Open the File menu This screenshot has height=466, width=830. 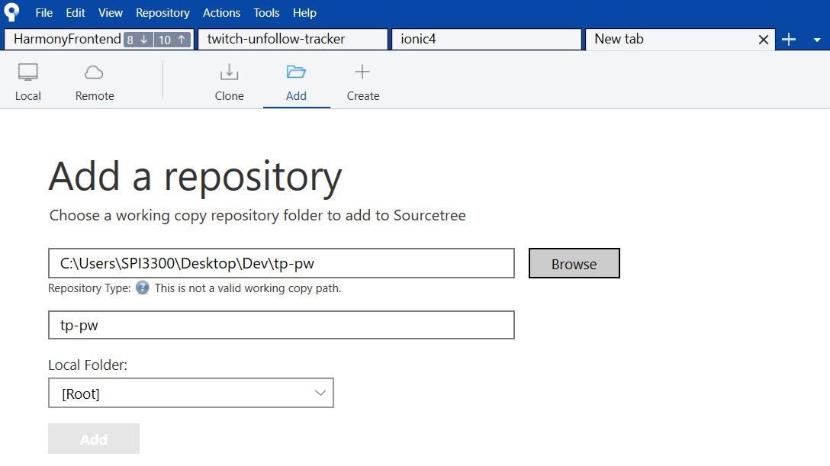pyautogui.click(x=44, y=13)
